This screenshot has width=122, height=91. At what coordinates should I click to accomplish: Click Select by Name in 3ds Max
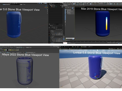(75, 4)
